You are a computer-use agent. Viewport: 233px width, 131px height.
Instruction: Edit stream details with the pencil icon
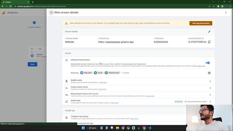tap(209, 32)
